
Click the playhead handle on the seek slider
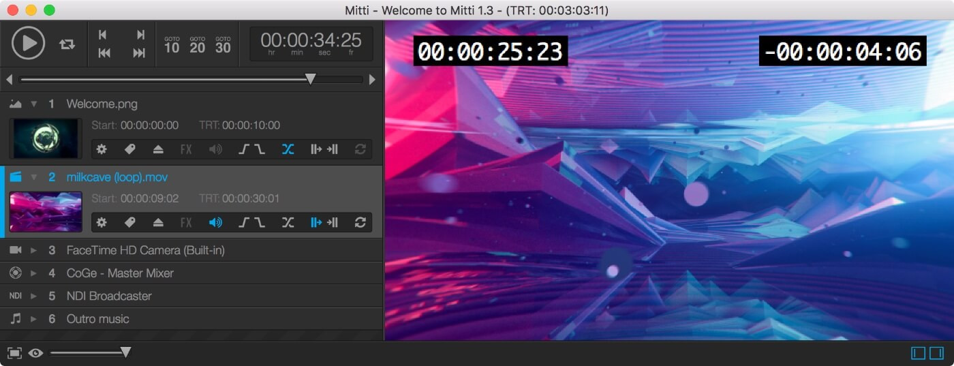(310, 79)
